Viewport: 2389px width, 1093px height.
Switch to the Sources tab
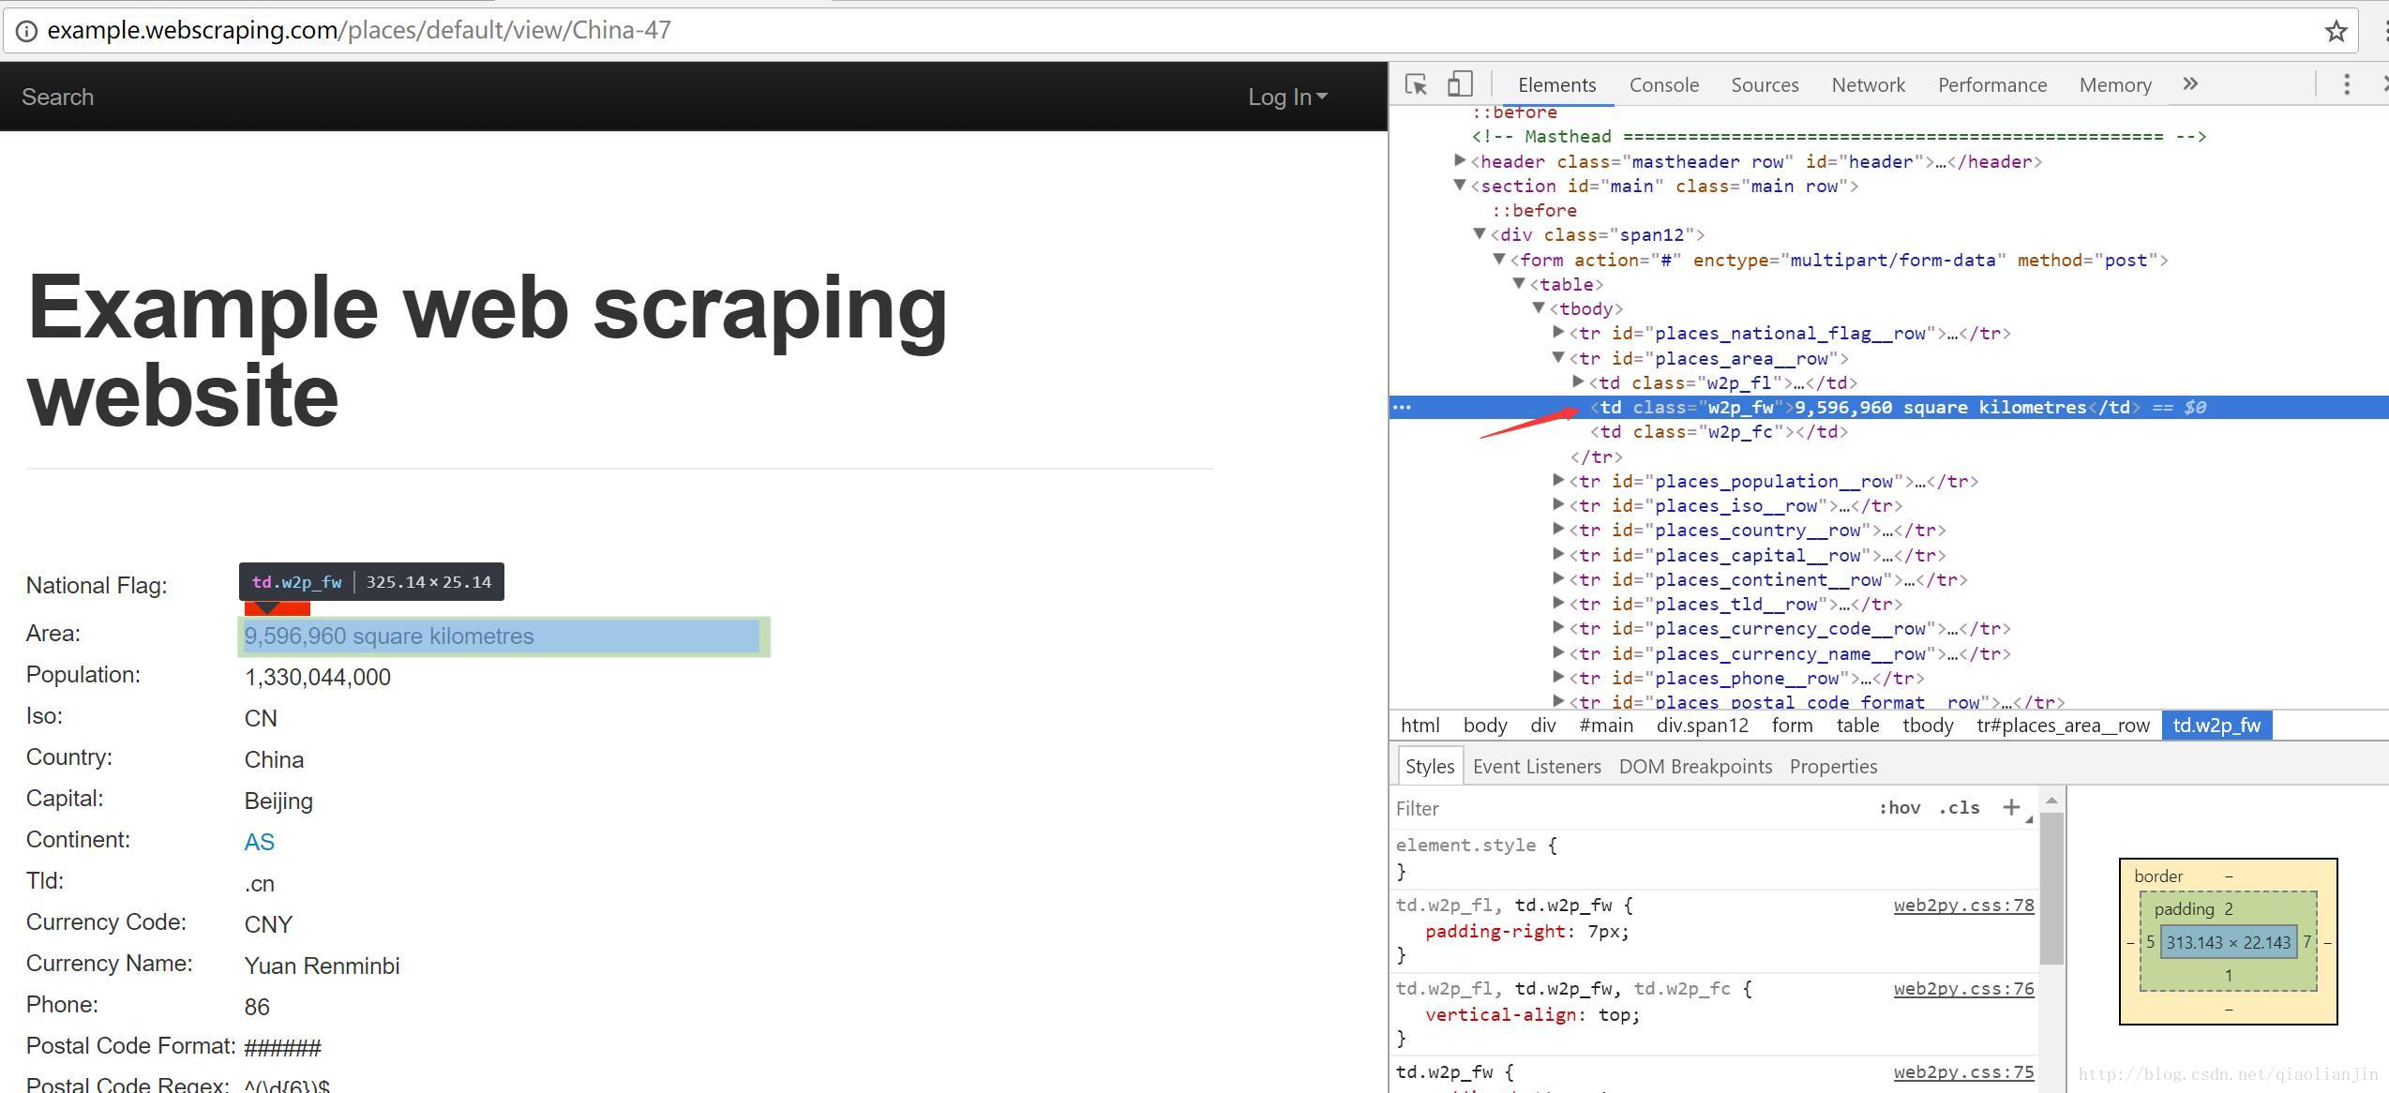click(x=1765, y=85)
